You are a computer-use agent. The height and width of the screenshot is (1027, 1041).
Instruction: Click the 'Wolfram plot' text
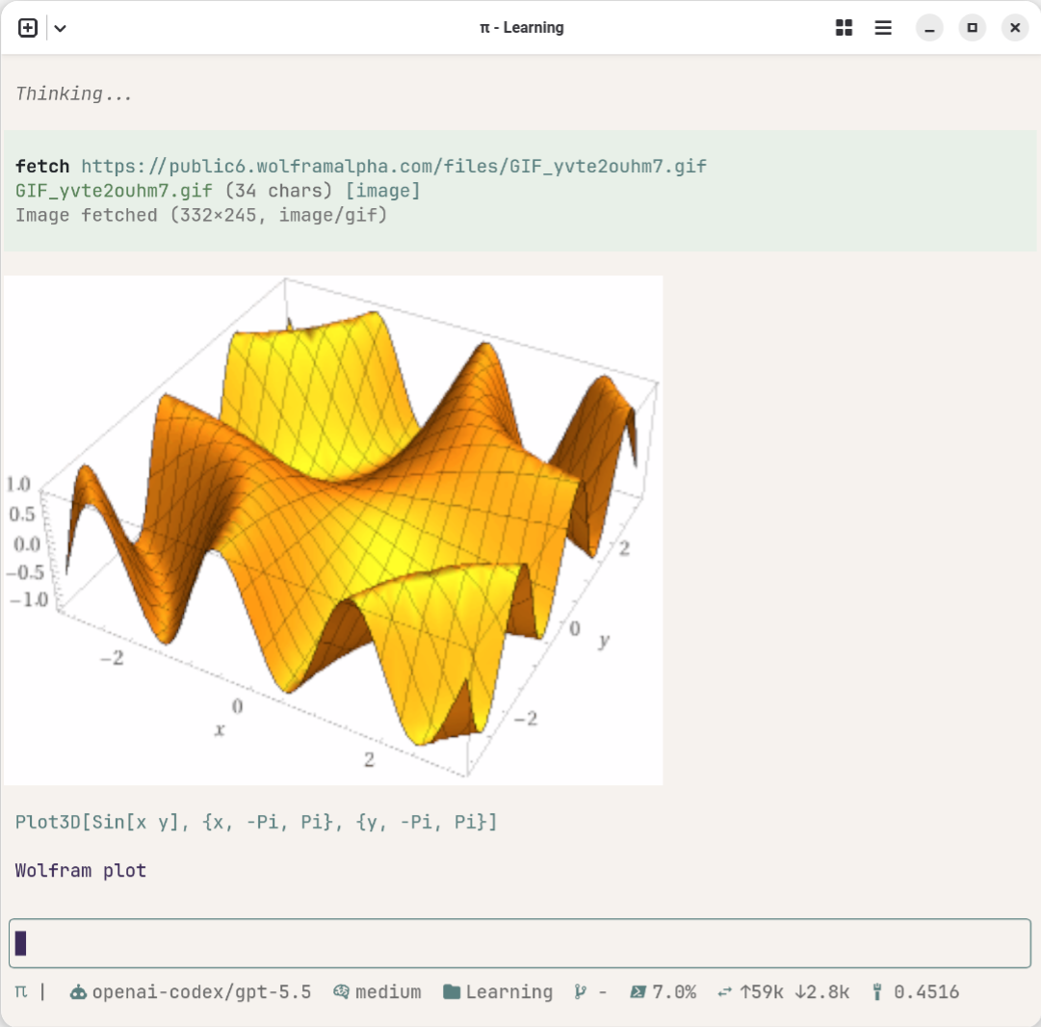(x=81, y=871)
